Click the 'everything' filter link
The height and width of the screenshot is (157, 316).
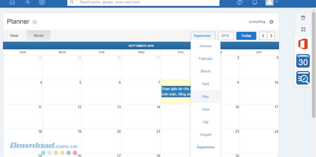(257, 22)
